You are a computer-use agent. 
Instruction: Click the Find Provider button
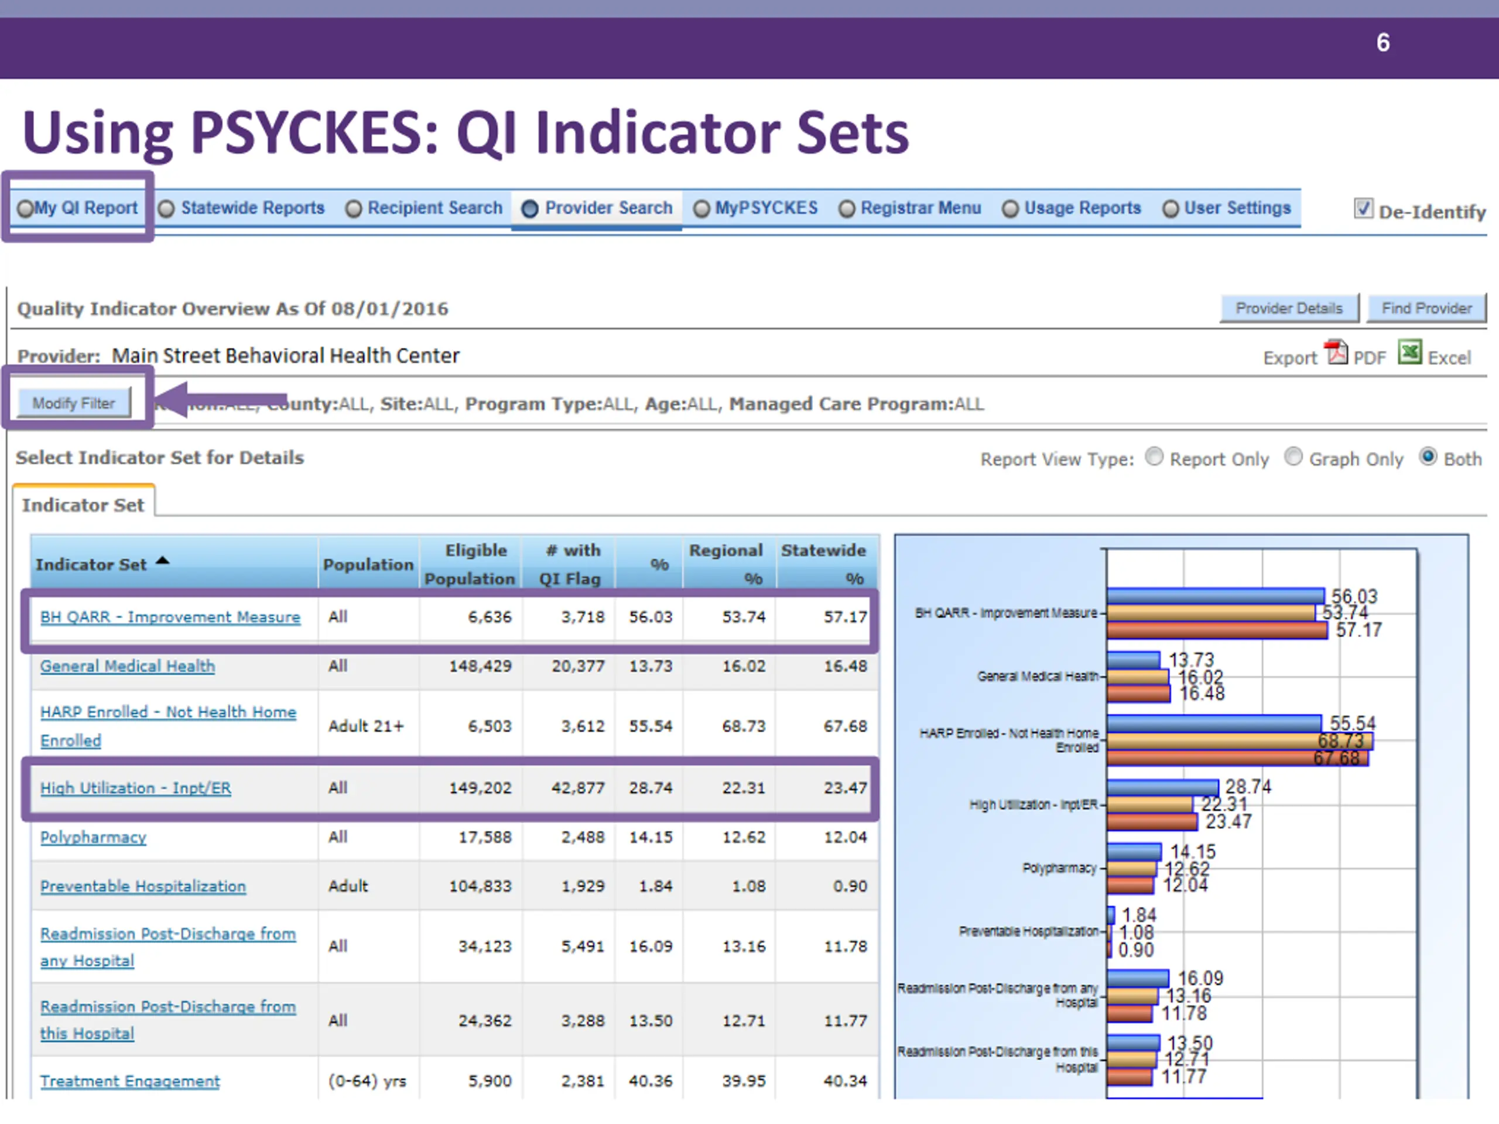[x=1426, y=309]
